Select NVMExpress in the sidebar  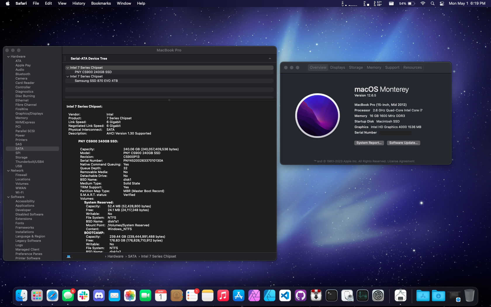[x=25, y=123]
